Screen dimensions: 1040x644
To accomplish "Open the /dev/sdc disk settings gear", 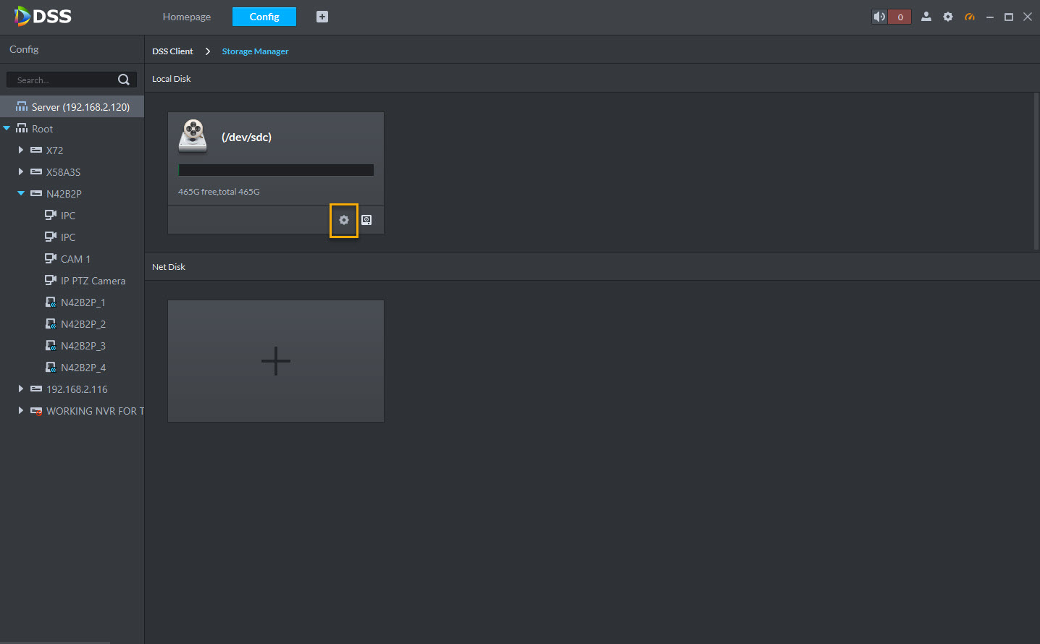I will tap(344, 220).
